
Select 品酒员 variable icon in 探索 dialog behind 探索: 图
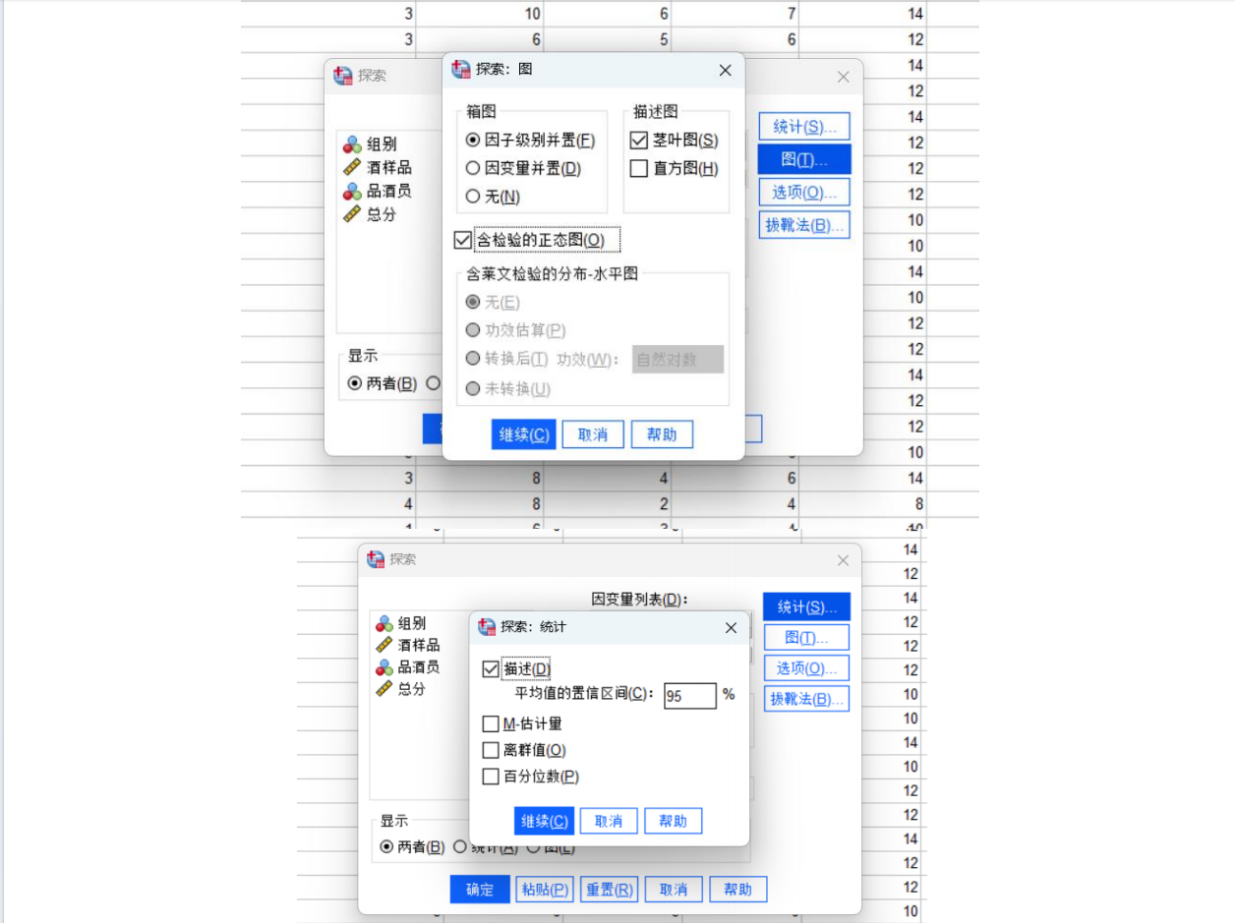[352, 191]
